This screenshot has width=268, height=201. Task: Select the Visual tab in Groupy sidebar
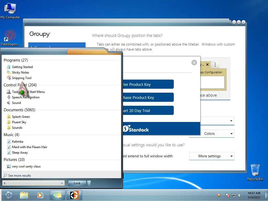(57, 45)
